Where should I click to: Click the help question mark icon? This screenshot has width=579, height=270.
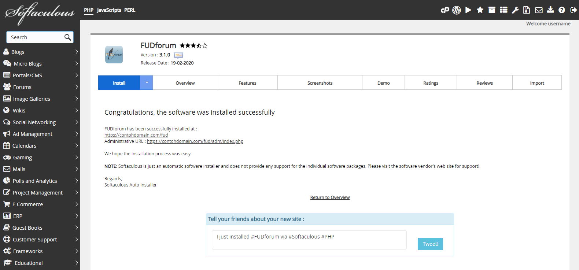[562, 10]
